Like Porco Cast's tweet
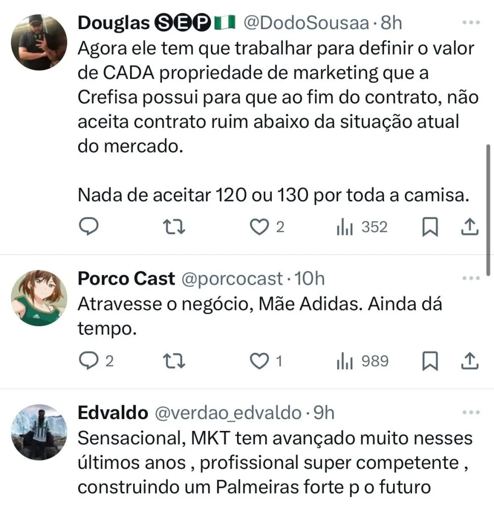The height and width of the screenshot is (506, 494). [x=259, y=361]
